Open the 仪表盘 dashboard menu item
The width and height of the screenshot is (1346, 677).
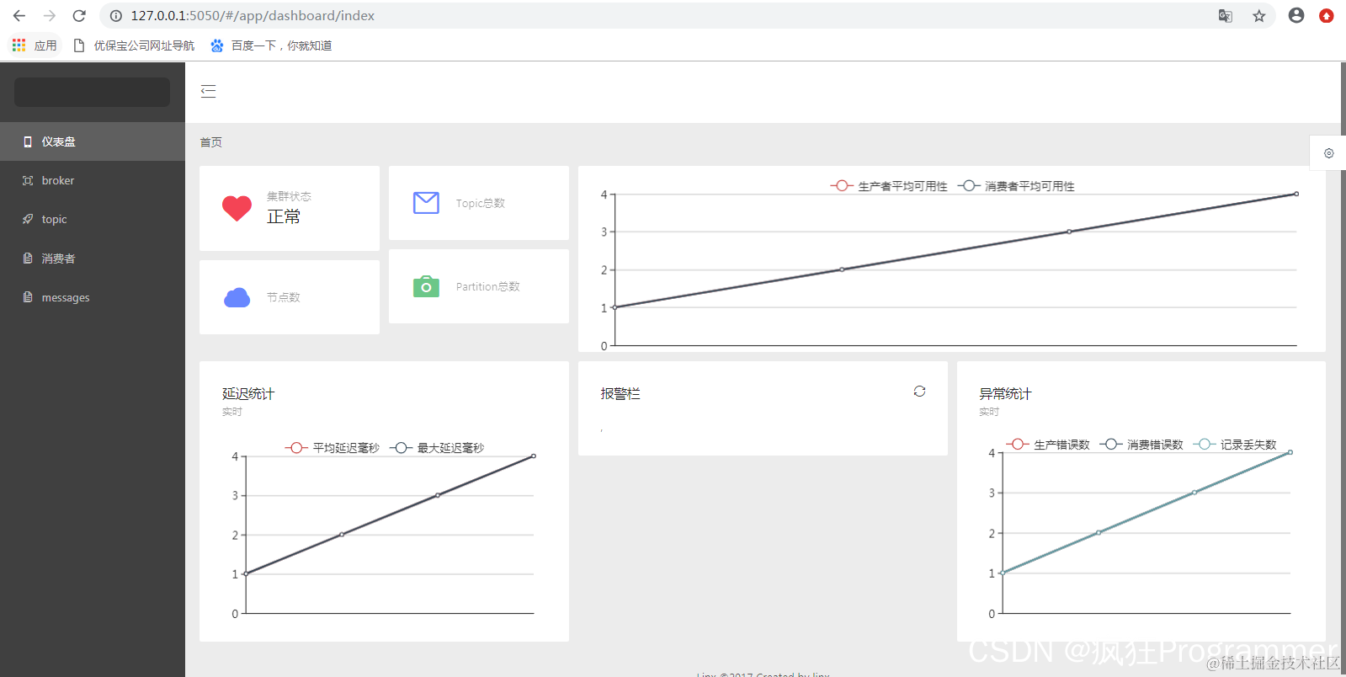click(x=93, y=141)
